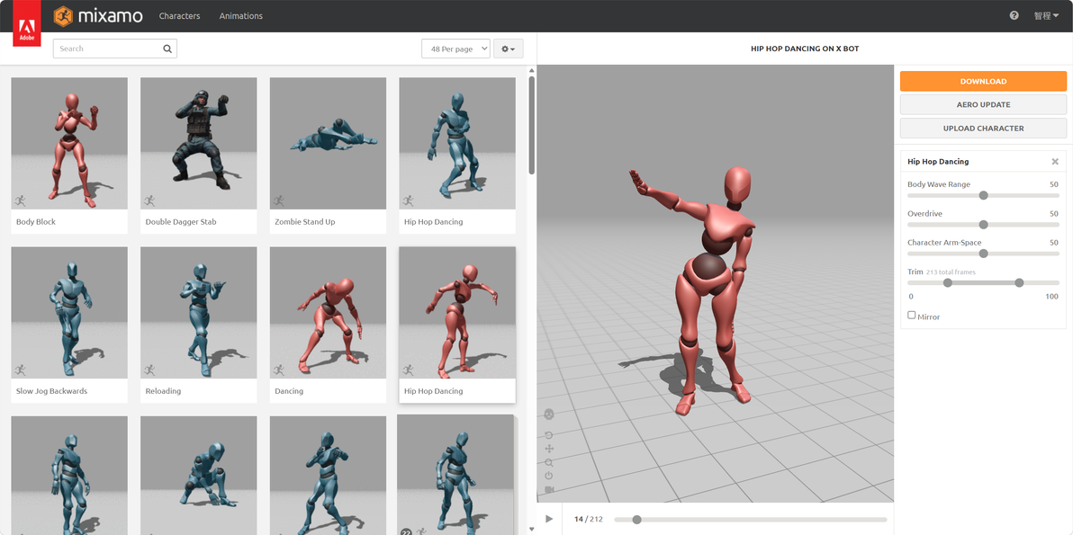
Task: Toggle skeleton view skull icon
Action: click(549, 415)
